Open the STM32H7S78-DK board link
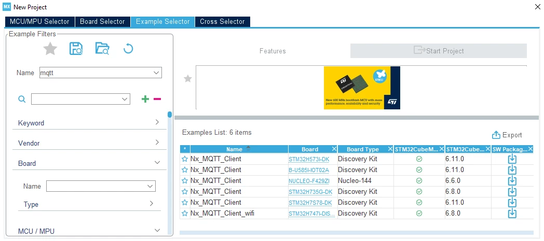 point(310,202)
